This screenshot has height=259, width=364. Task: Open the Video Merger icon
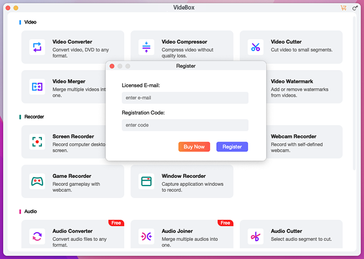37,87
